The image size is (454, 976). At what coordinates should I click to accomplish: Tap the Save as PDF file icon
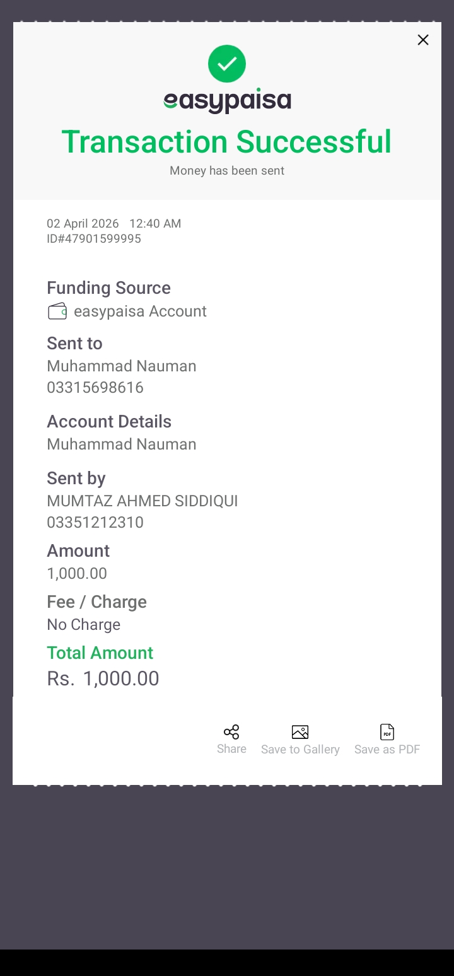pos(387,732)
